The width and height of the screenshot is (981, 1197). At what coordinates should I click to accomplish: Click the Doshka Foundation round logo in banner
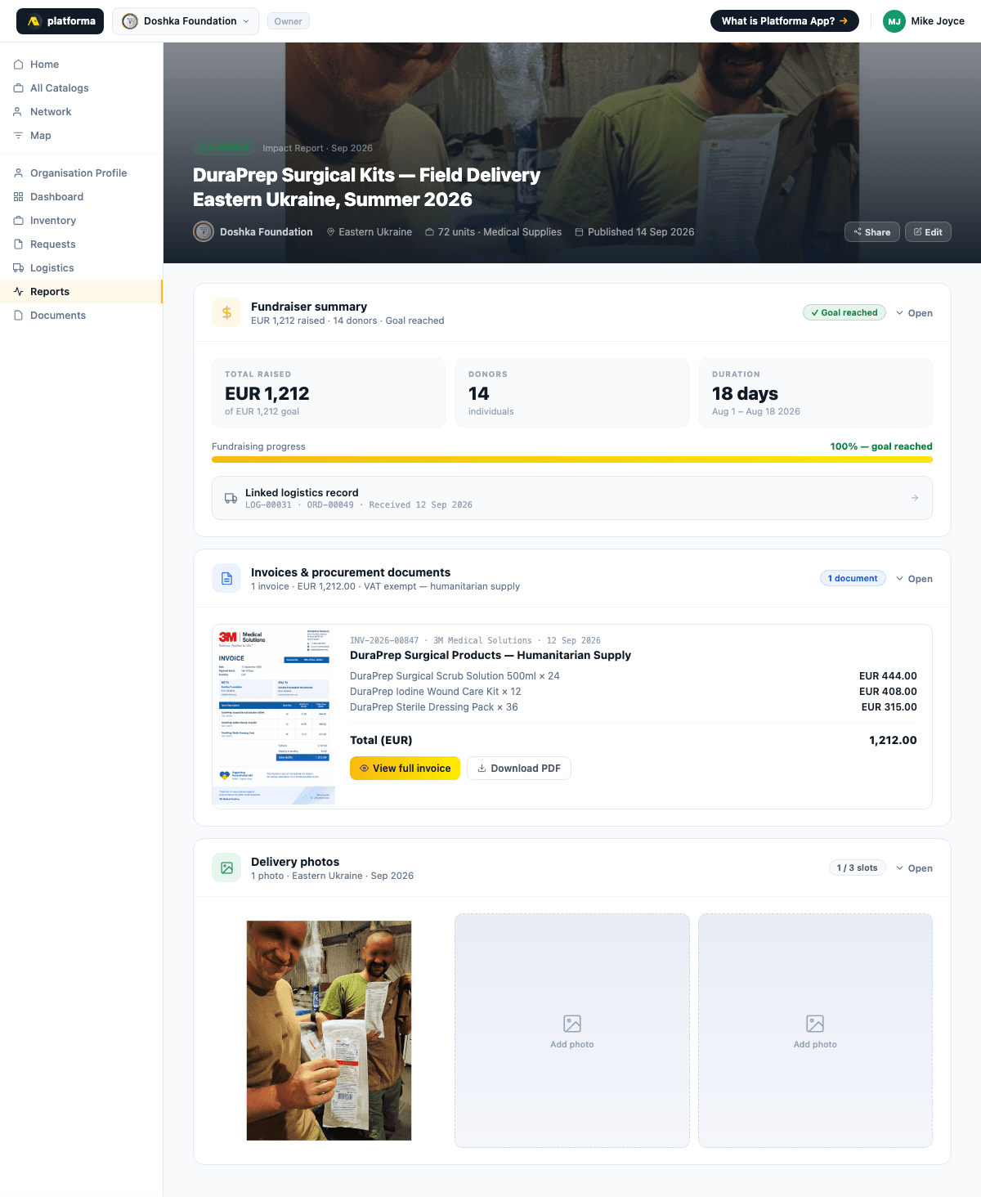pos(204,232)
